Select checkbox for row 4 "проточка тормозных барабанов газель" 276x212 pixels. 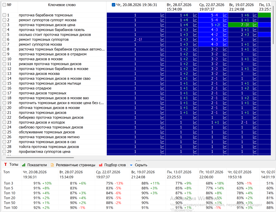click(4, 30)
